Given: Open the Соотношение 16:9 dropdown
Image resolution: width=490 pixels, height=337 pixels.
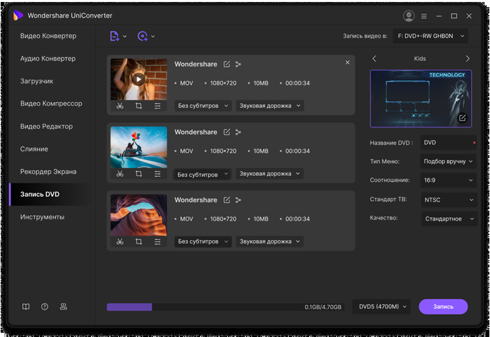Looking at the screenshot, I should (448, 180).
